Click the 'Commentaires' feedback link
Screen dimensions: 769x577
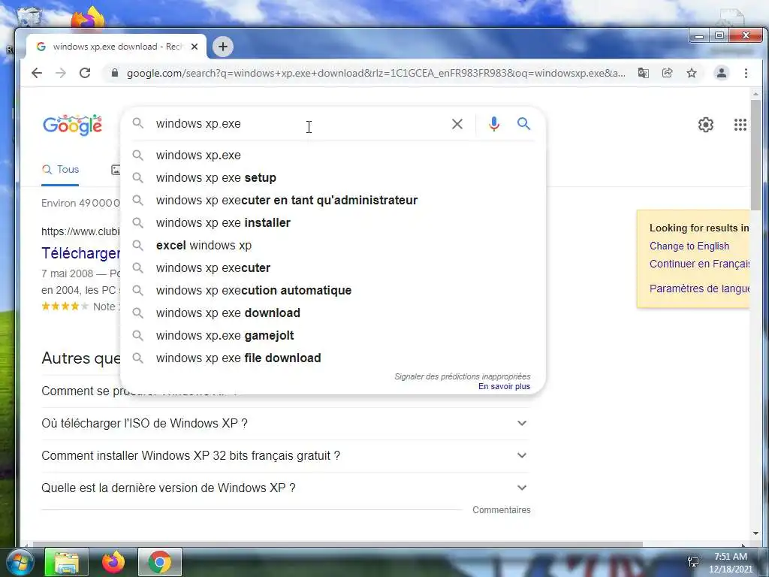(x=501, y=510)
